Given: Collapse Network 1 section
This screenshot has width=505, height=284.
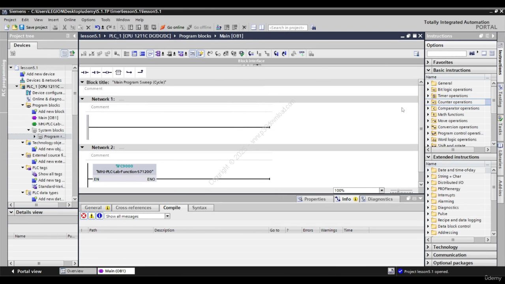Looking at the screenshot, I should tap(82, 99).
